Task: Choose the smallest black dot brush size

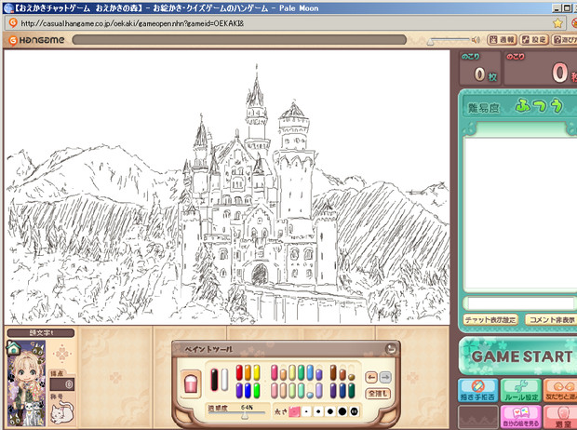Action: pyautogui.click(x=306, y=411)
